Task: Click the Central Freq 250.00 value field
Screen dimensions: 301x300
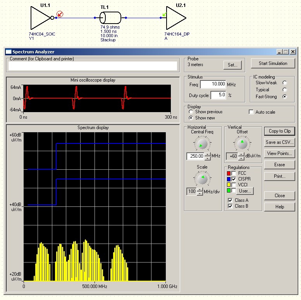Action: [x=196, y=156]
